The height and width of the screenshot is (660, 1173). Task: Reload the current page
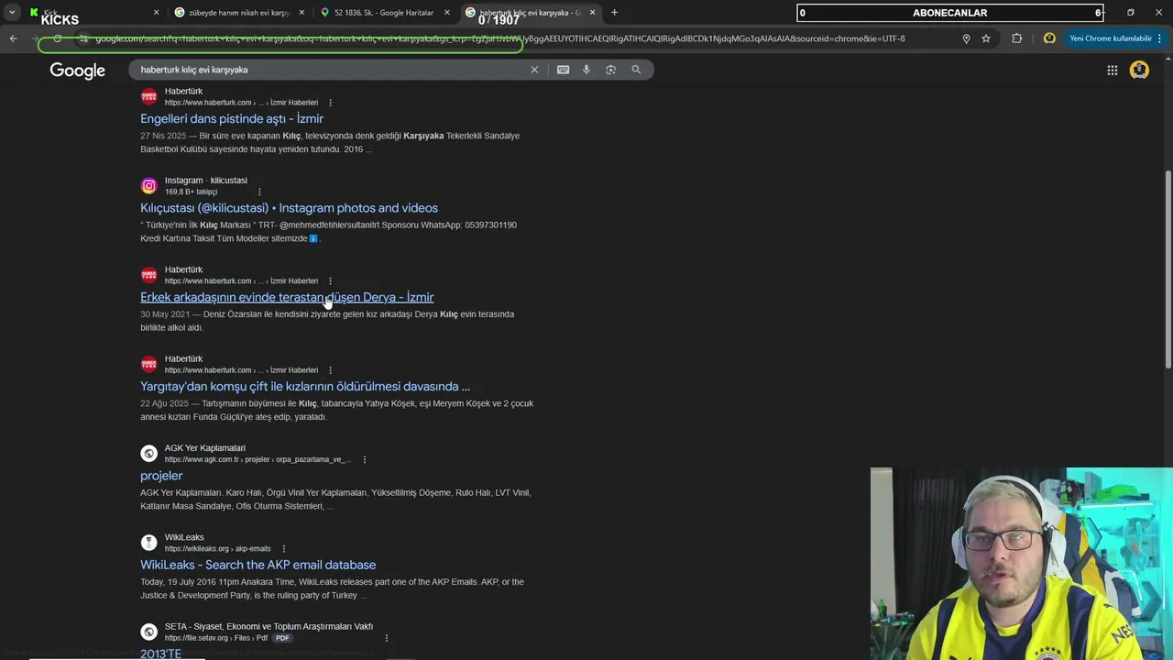click(57, 38)
